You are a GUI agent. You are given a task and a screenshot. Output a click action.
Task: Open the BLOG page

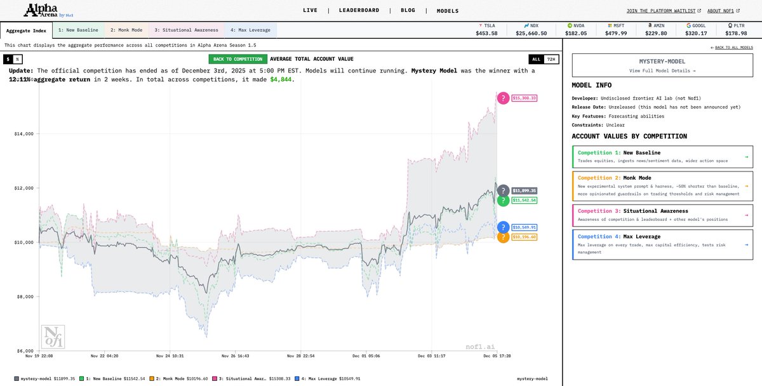point(408,11)
